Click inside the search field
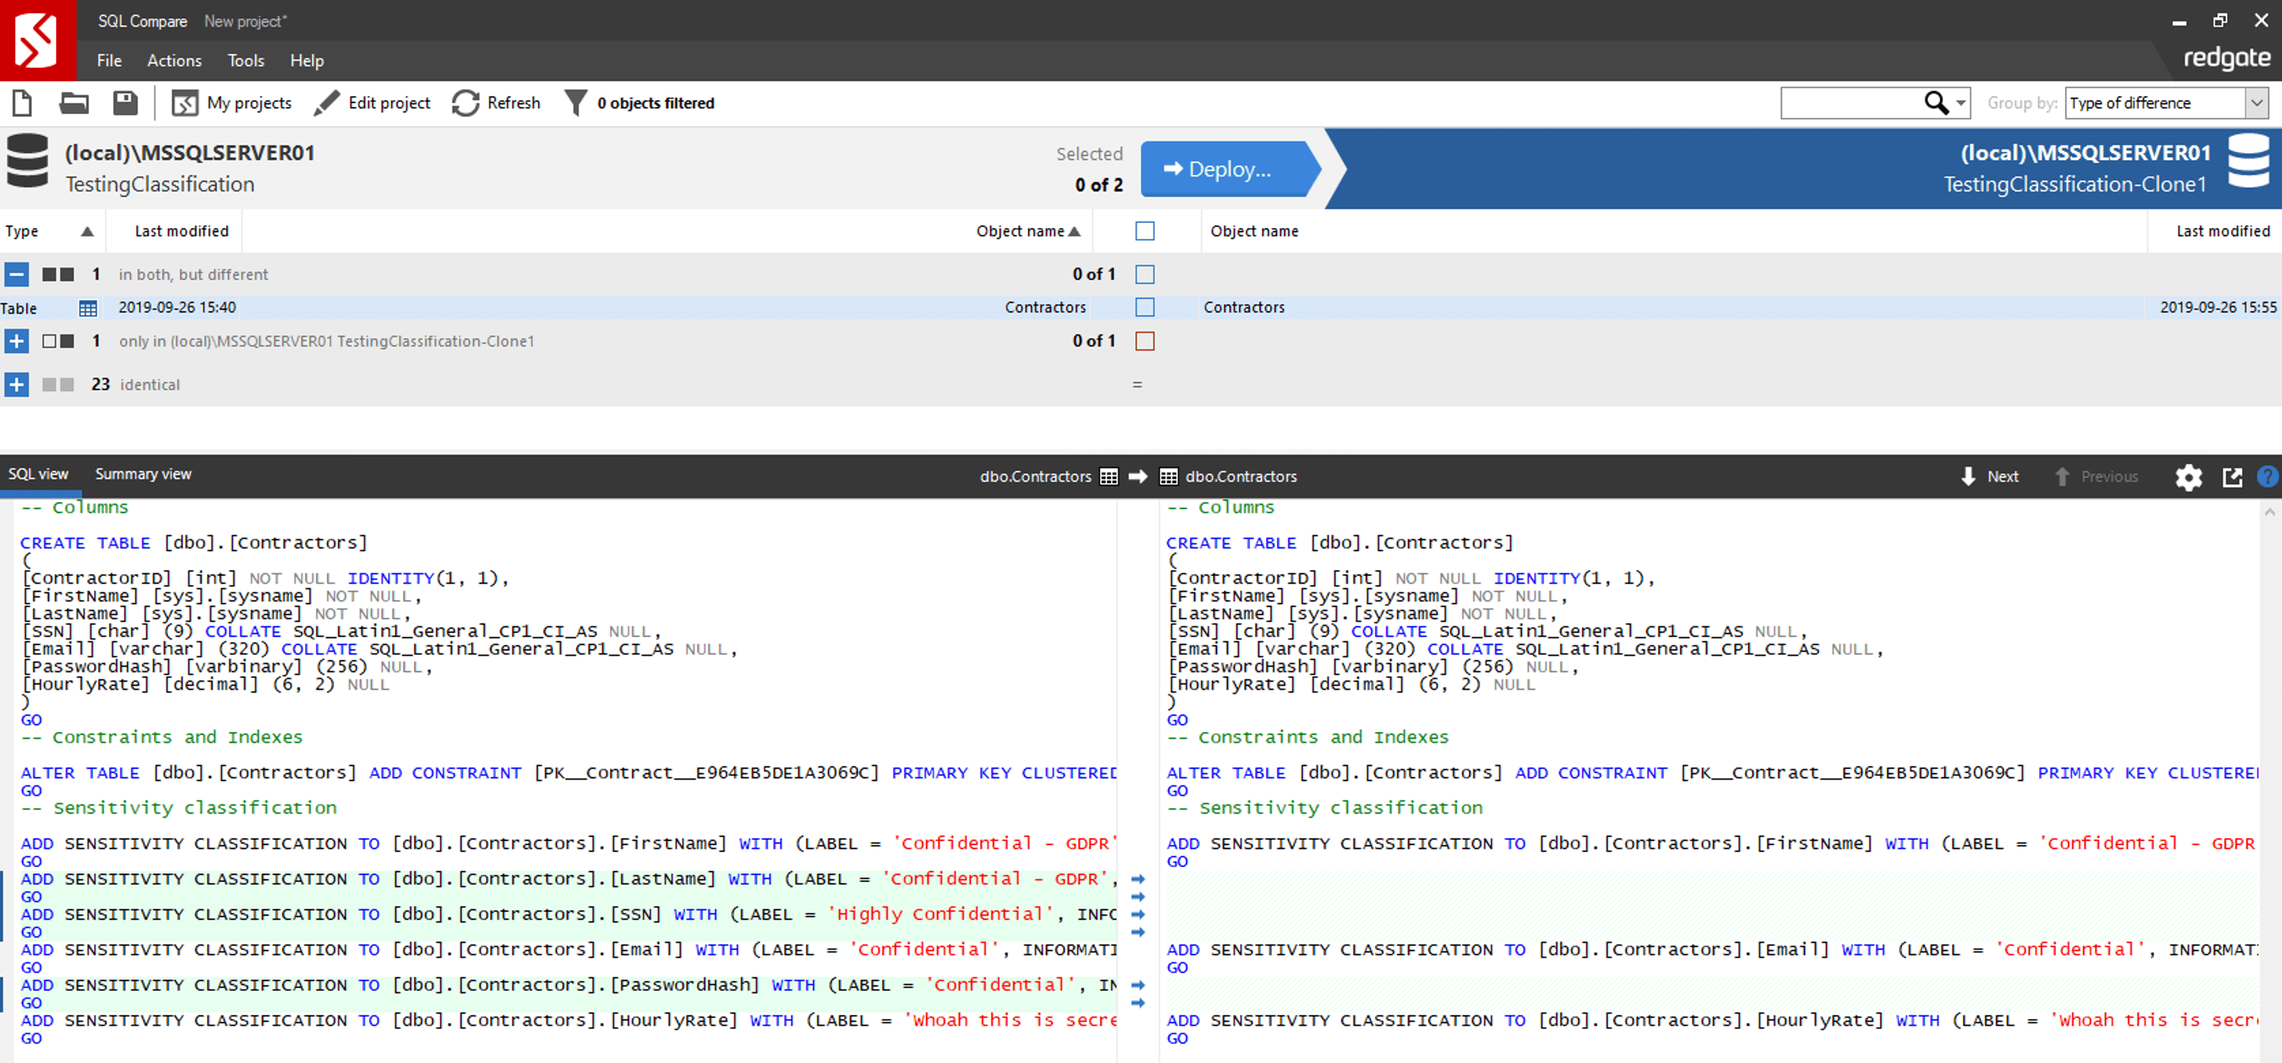The height and width of the screenshot is (1063, 2282). [1852, 103]
